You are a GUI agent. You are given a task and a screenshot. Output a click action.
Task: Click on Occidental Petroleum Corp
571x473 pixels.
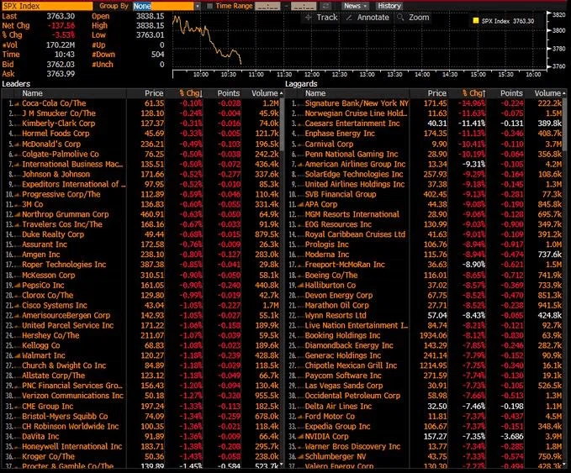pyautogui.click(x=352, y=396)
